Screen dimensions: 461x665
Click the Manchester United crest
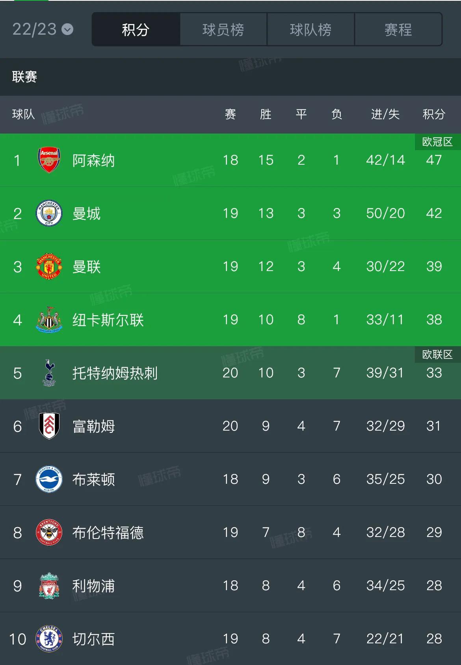[49, 266]
